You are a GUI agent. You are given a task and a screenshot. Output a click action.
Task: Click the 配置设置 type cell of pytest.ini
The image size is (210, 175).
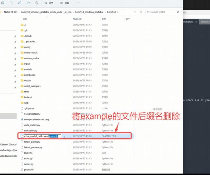tap(106, 169)
